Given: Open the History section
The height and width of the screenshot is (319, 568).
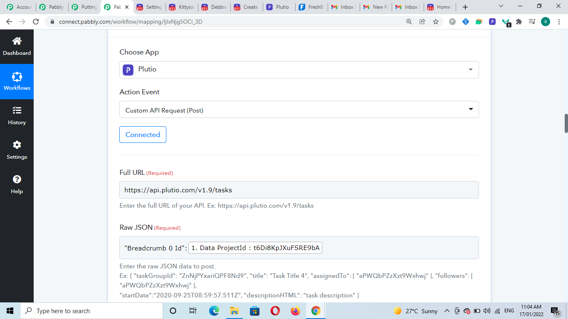Looking at the screenshot, I should point(17,116).
